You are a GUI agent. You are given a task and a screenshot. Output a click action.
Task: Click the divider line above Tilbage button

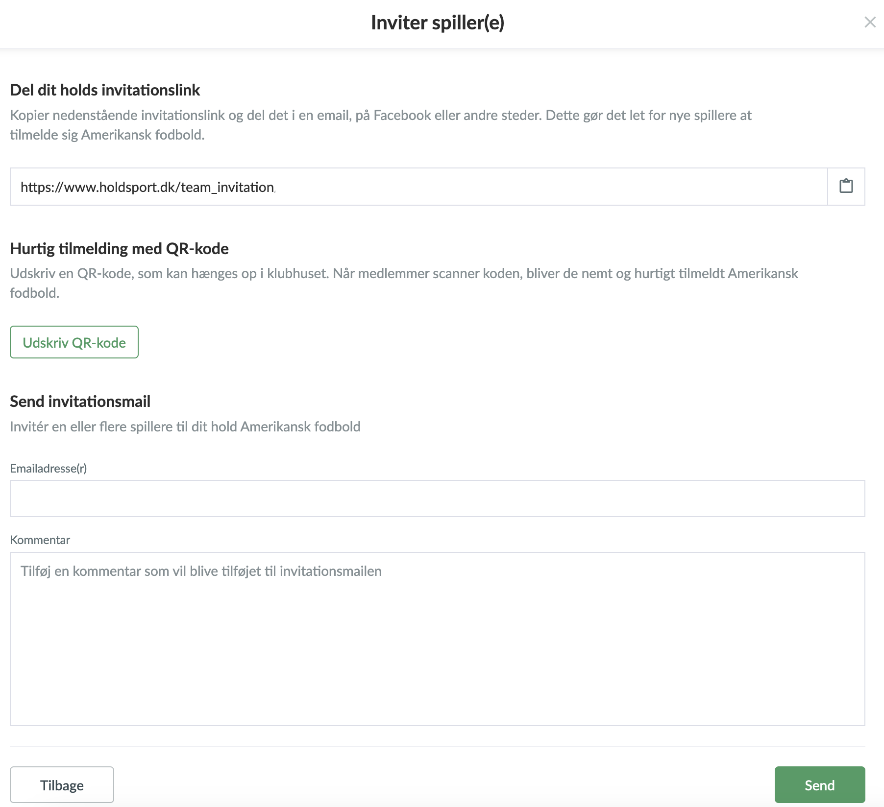(437, 746)
